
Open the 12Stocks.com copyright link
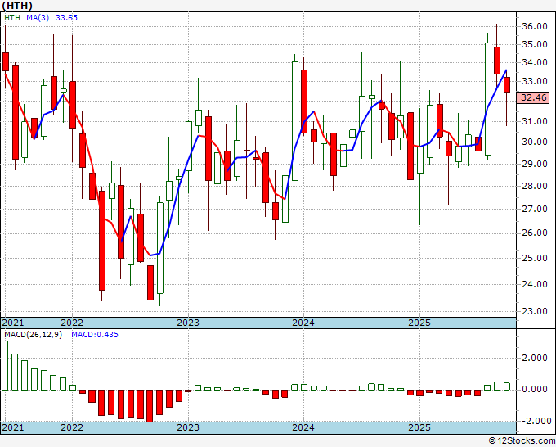tap(522, 441)
